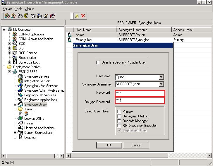Sort by Access Level column header
Image resolution: width=213 pixels, height=166 pixels.
coord(192,30)
